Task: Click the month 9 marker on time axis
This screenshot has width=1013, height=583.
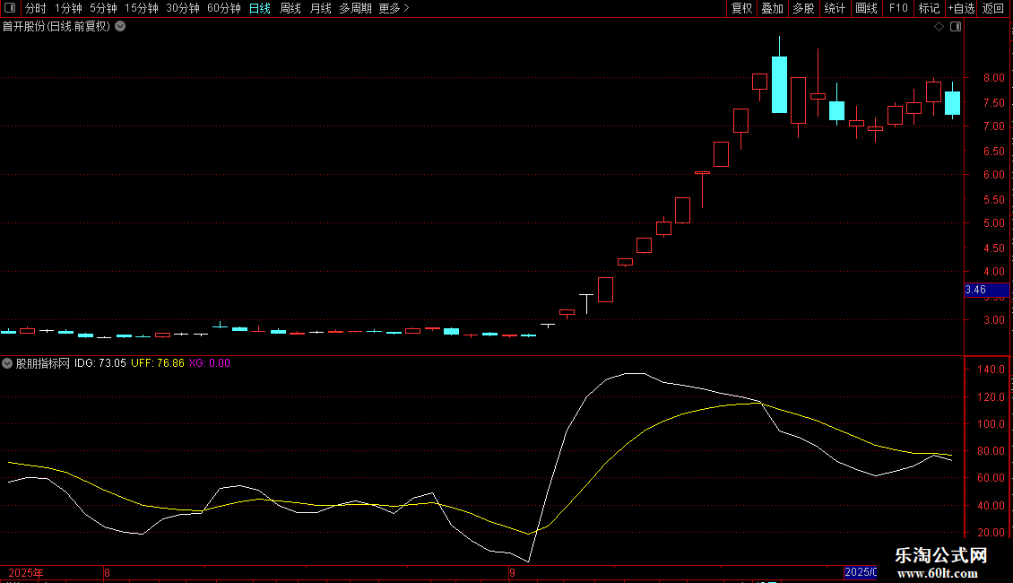Action: click(512, 572)
